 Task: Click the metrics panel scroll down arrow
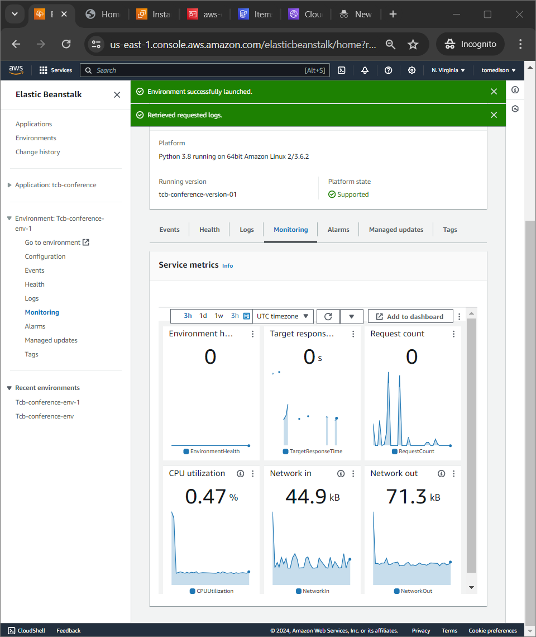tap(471, 587)
